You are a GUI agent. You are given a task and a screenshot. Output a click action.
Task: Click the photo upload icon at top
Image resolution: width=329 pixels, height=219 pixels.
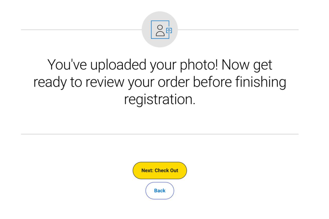coord(161,30)
